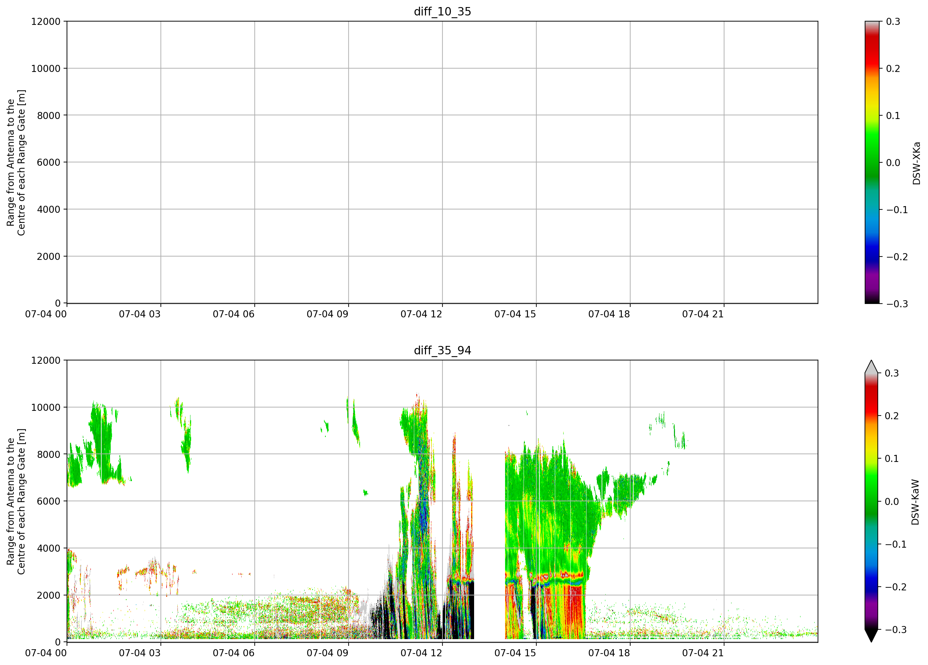Select the 07-04 00 time tick under diff_10_35
Viewport: 928px width, 665px height.
[46, 314]
